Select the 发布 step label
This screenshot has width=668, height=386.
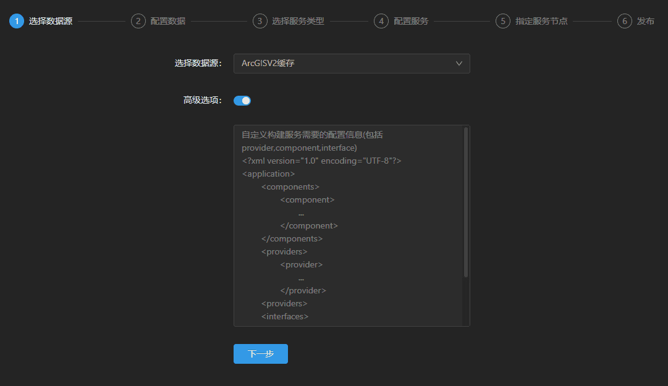[646, 21]
